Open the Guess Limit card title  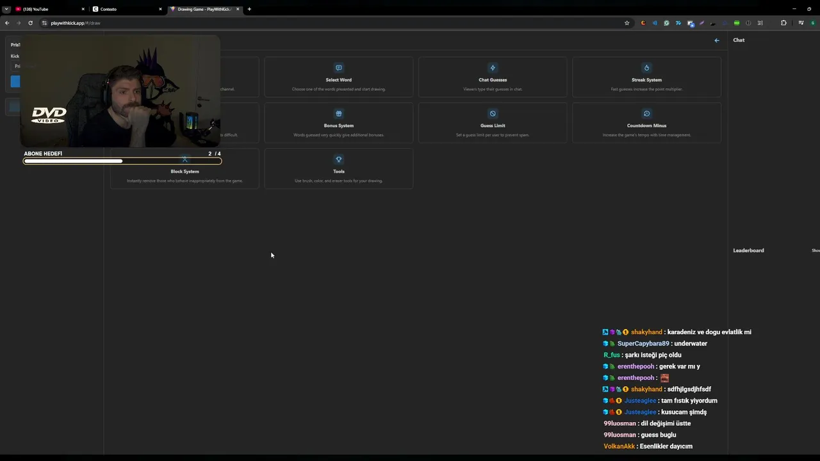tap(493, 125)
